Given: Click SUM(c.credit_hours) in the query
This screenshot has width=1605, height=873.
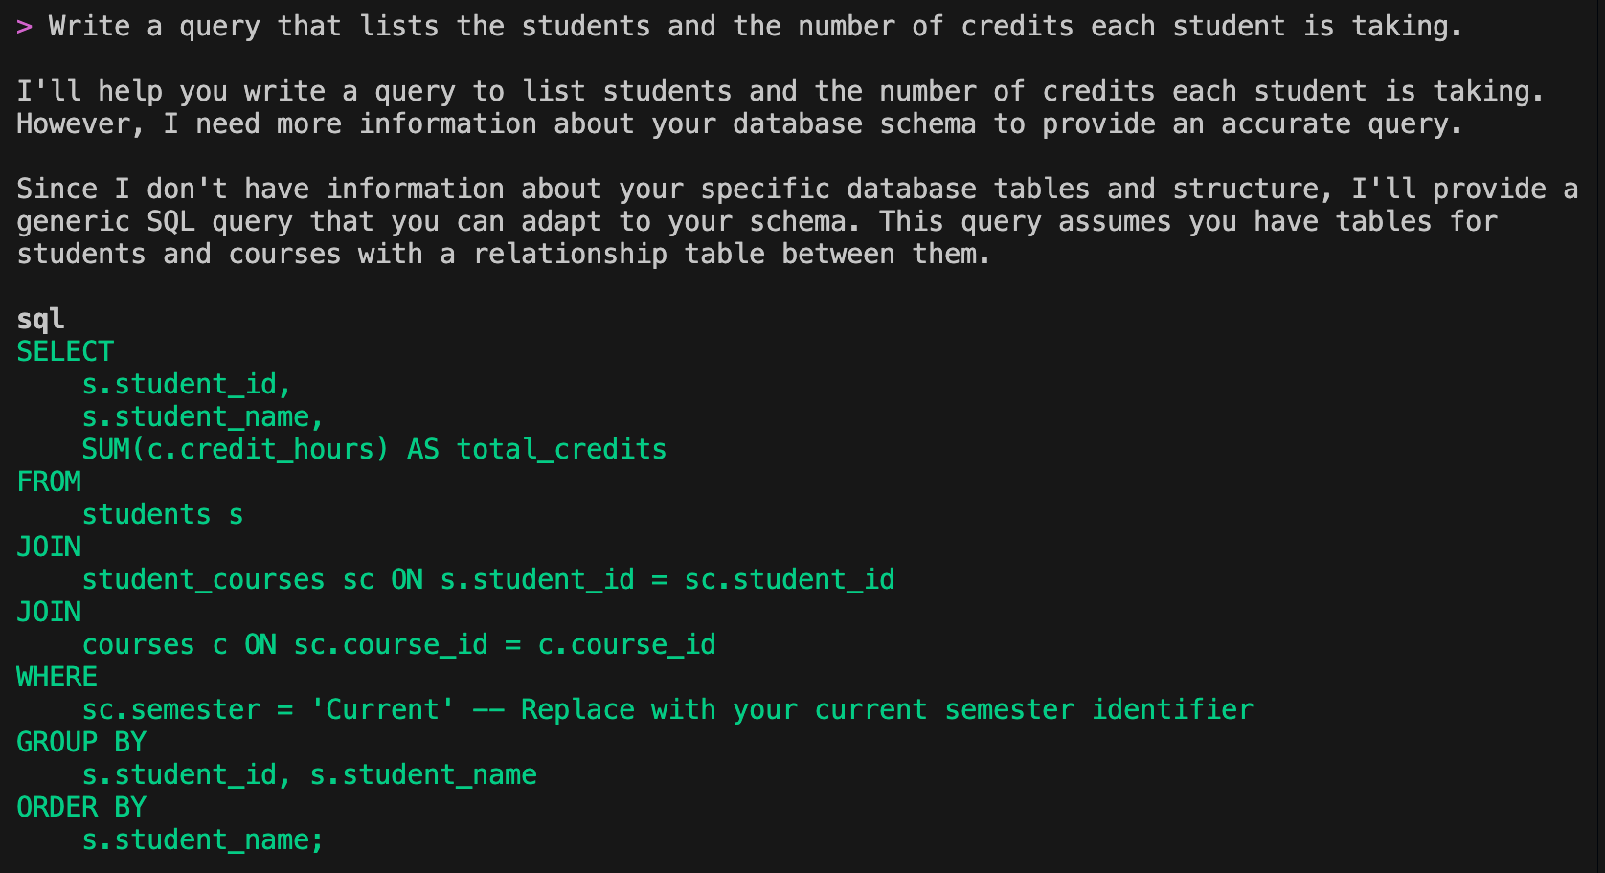Looking at the screenshot, I should pyautogui.click(x=236, y=449).
